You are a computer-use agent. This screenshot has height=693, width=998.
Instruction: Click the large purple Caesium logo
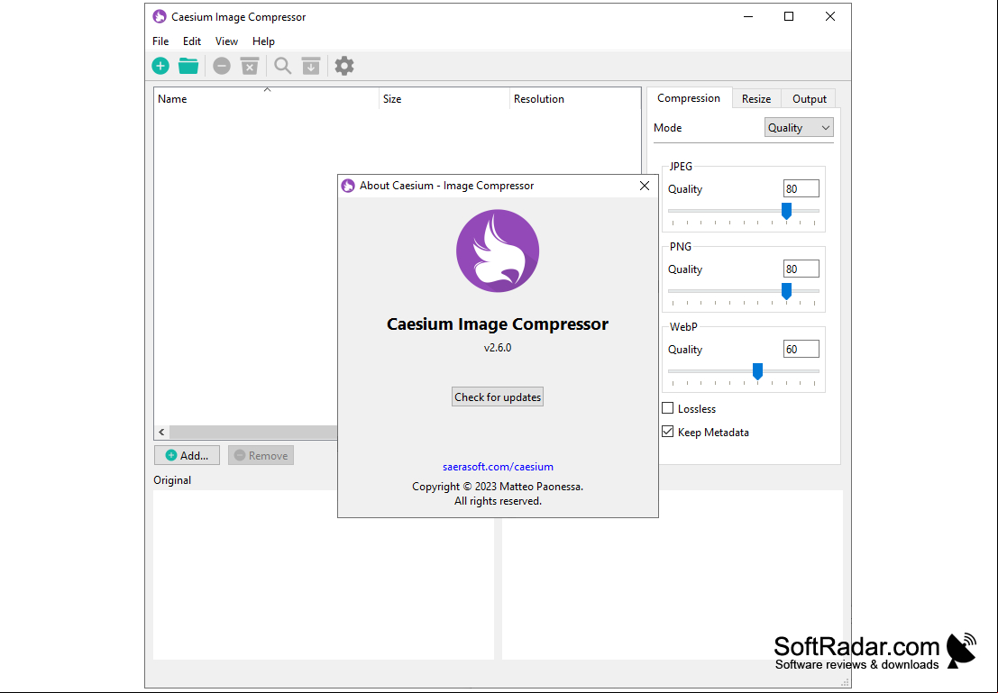click(498, 251)
